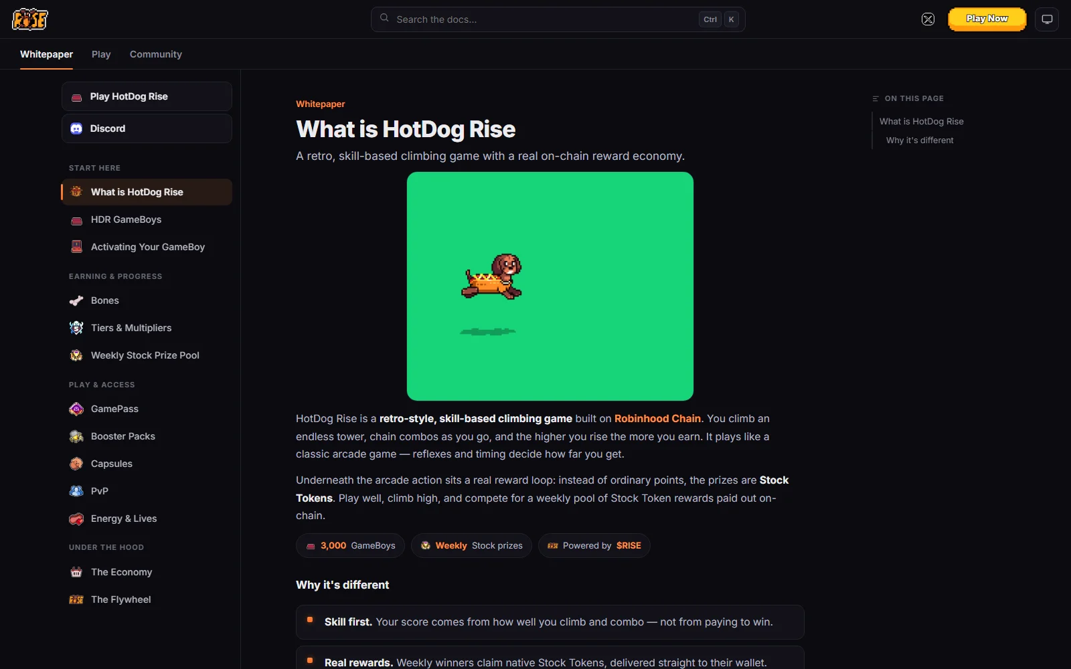
Task: Open the Energy & Lives page
Action: click(x=147, y=518)
